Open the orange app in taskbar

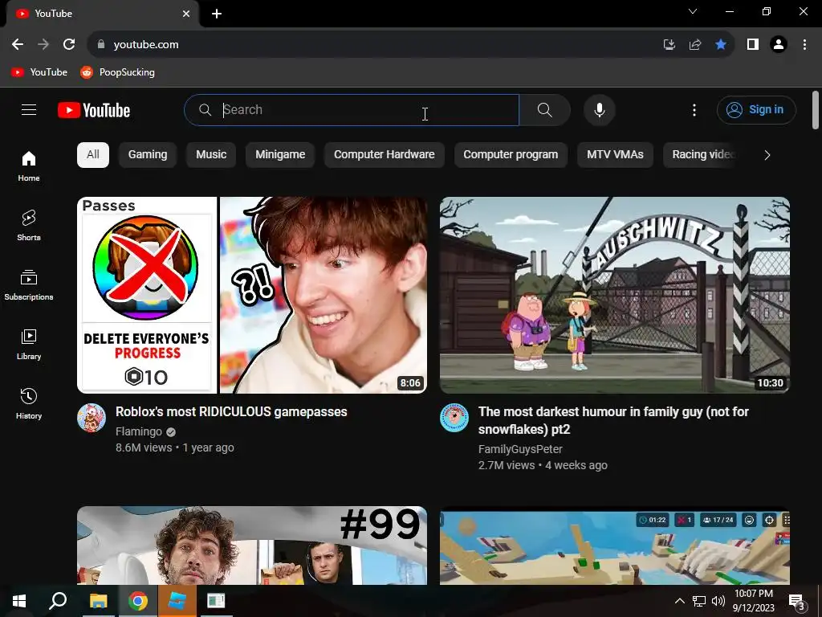[177, 601]
